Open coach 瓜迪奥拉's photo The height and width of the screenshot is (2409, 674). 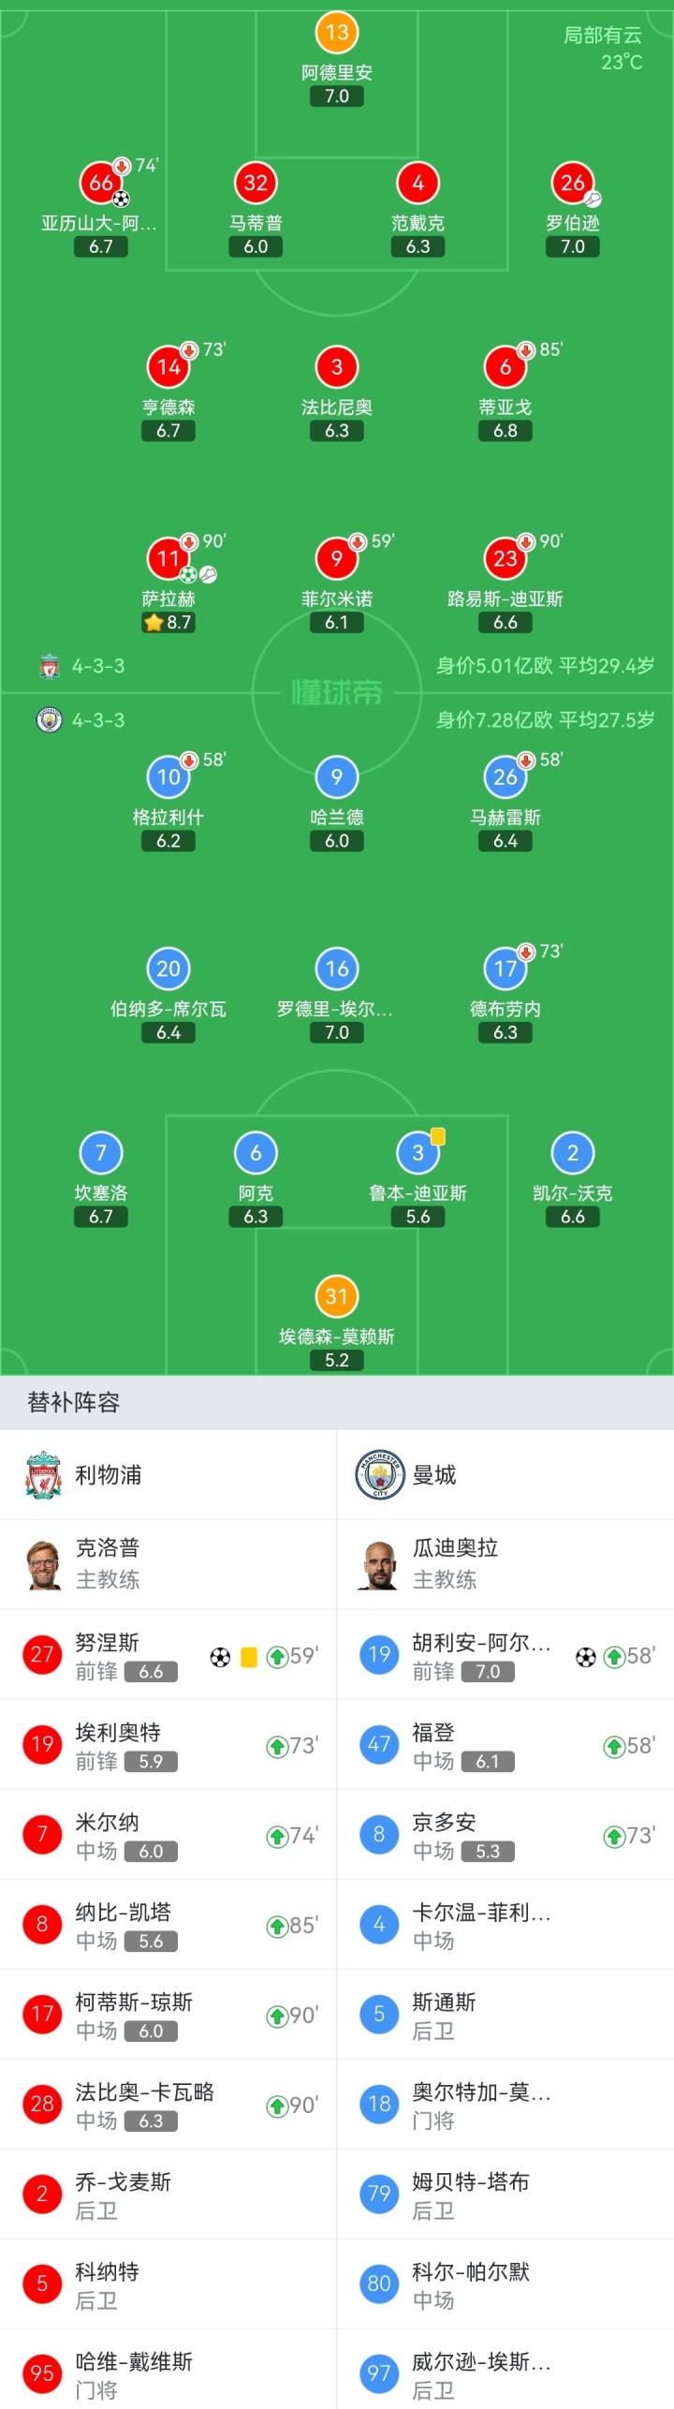379,1564
